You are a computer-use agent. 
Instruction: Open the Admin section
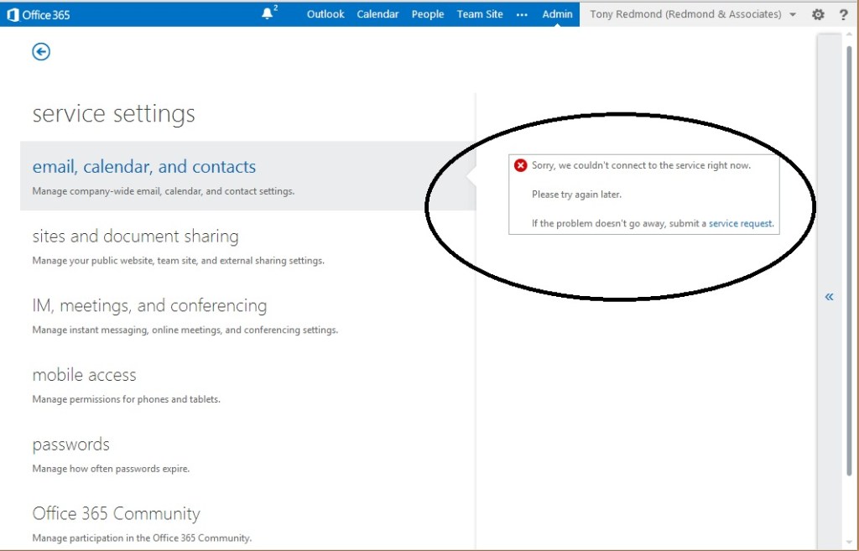pyautogui.click(x=557, y=13)
